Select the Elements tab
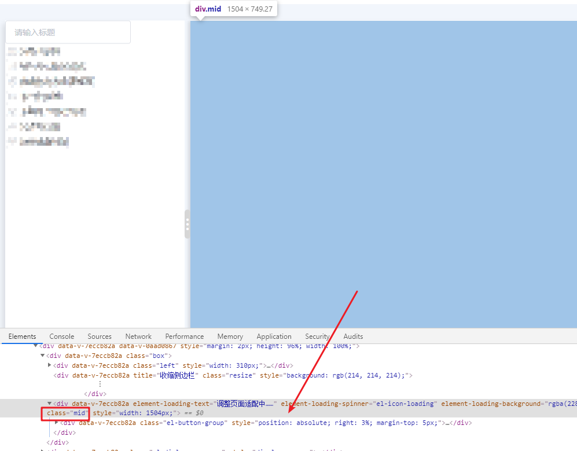577x451 pixels. click(22, 336)
